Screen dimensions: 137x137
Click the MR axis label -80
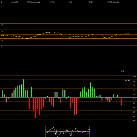(x=134, y=116)
